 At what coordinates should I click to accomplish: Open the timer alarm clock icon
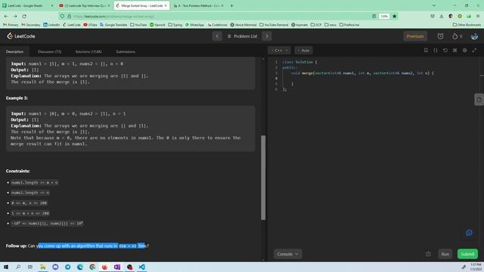click(440, 36)
